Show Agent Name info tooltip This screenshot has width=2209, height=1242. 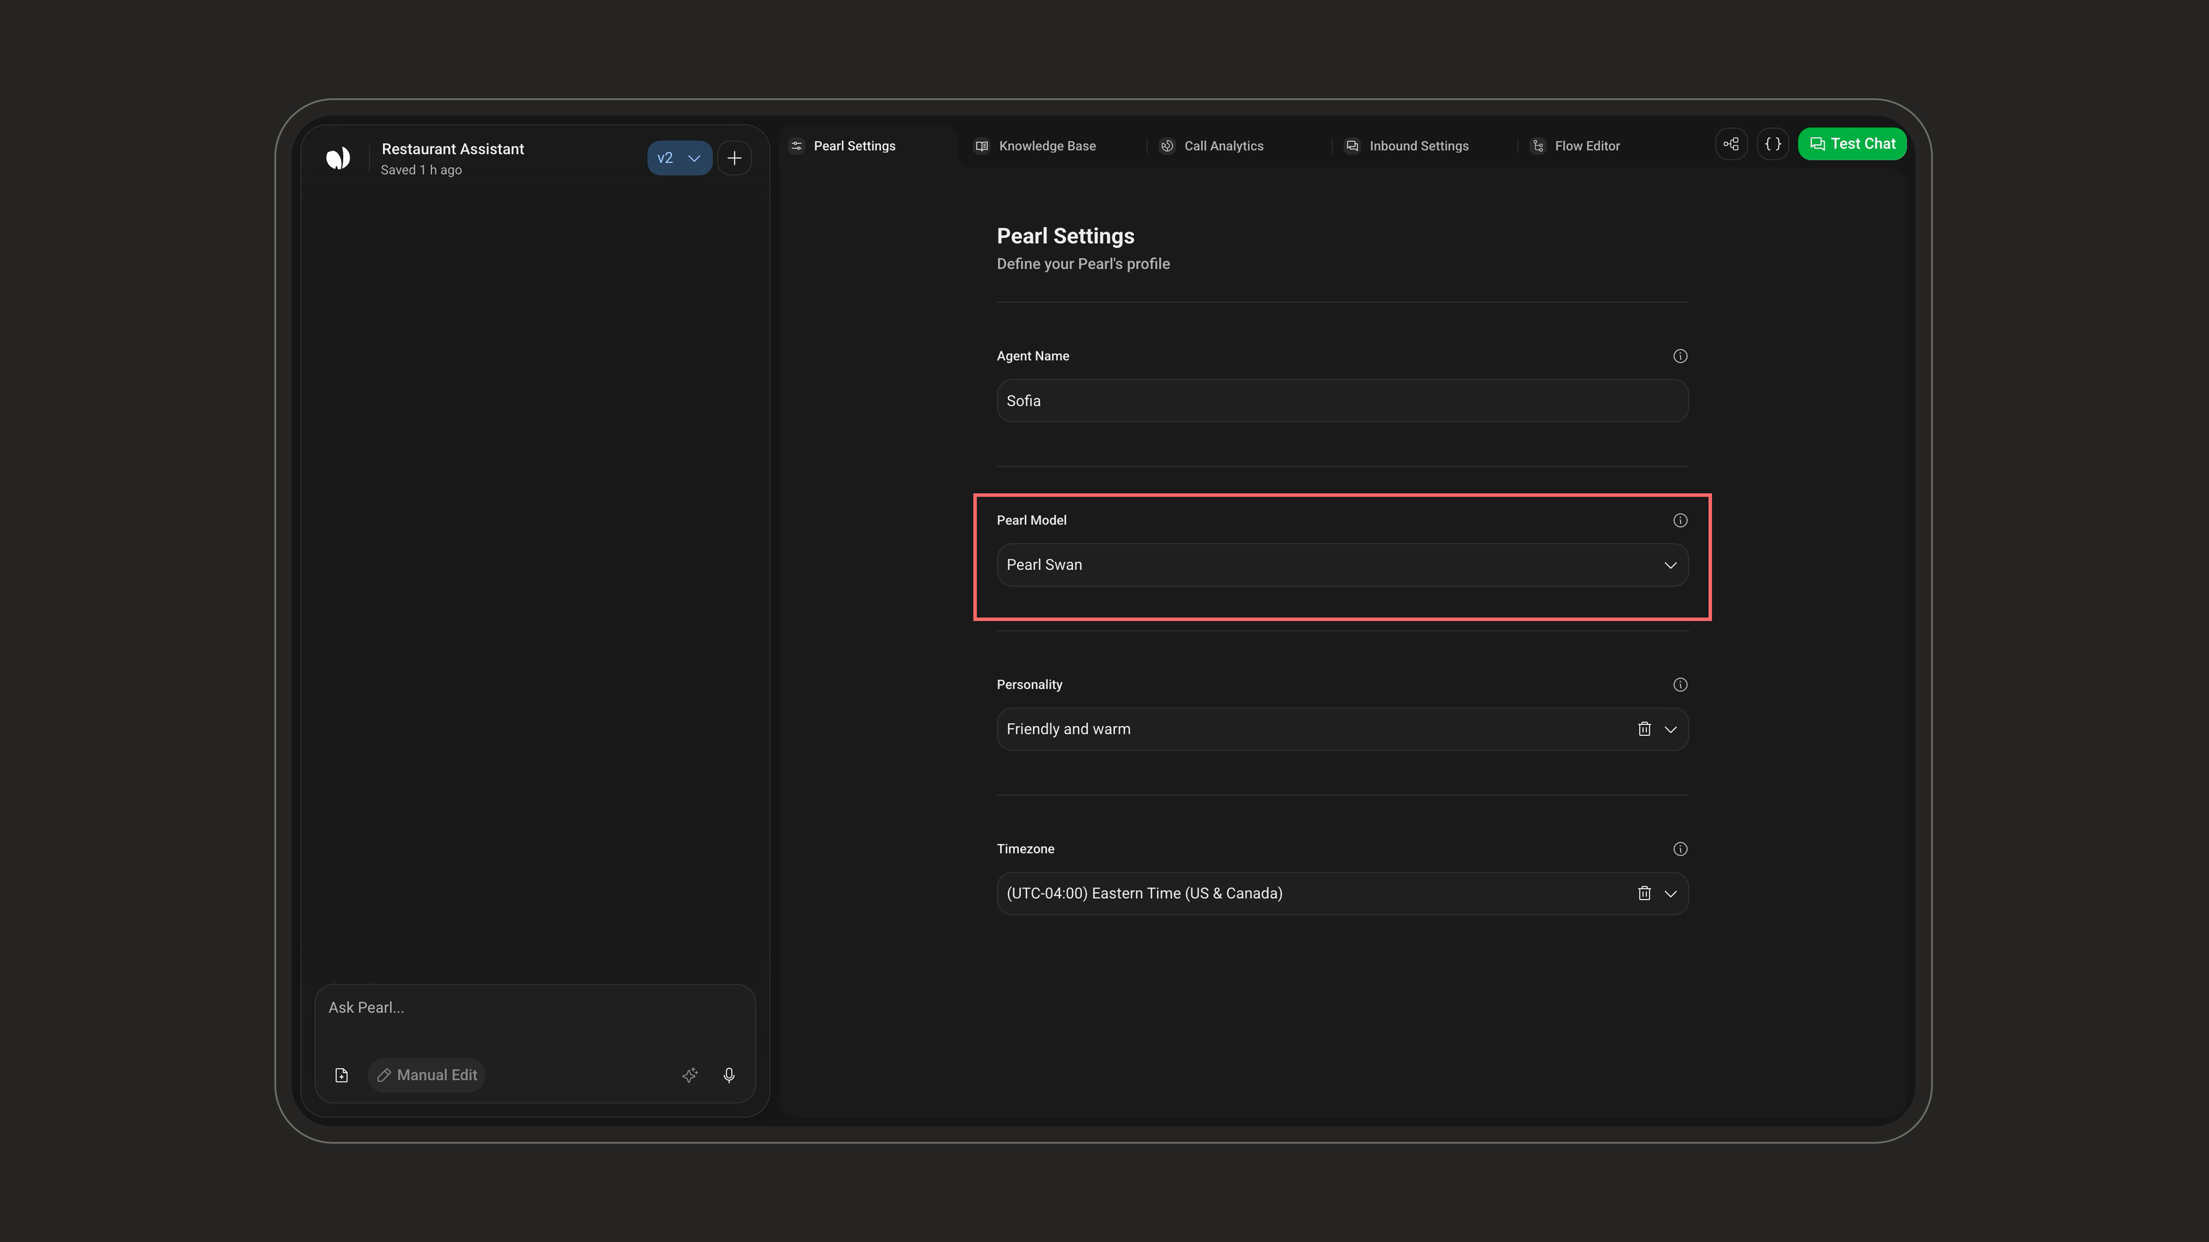click(1680, 356)
